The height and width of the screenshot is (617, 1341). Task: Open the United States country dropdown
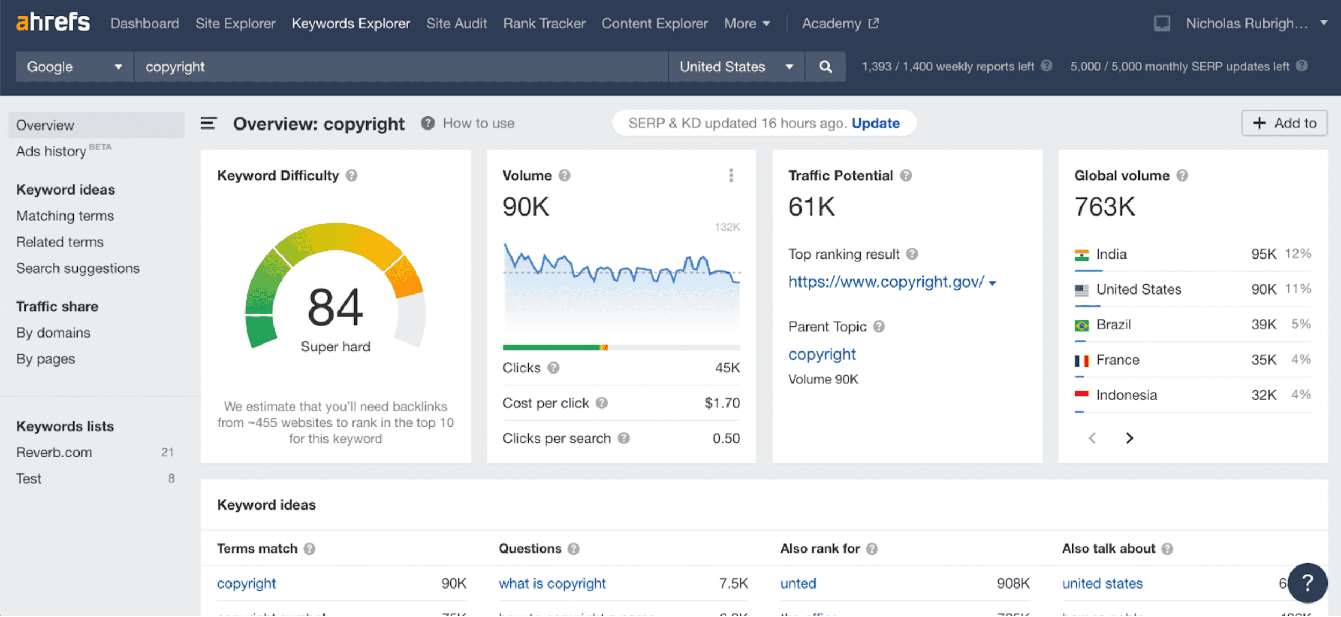click(x=736, y=67)
